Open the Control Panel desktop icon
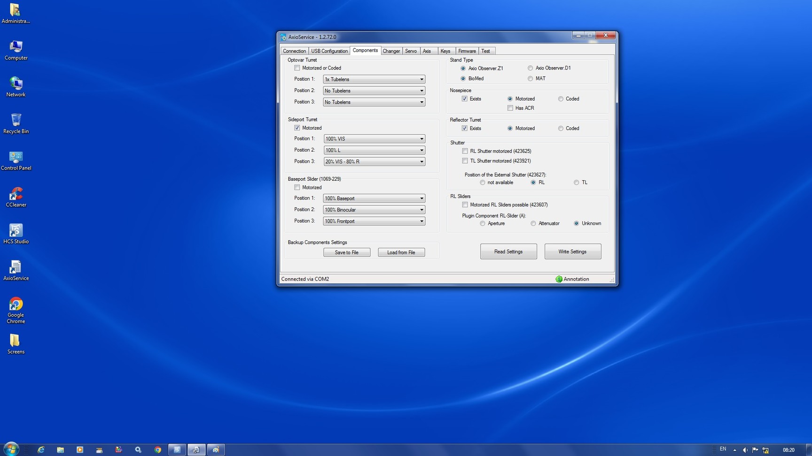The image size is (812, 456). (16, 160)
